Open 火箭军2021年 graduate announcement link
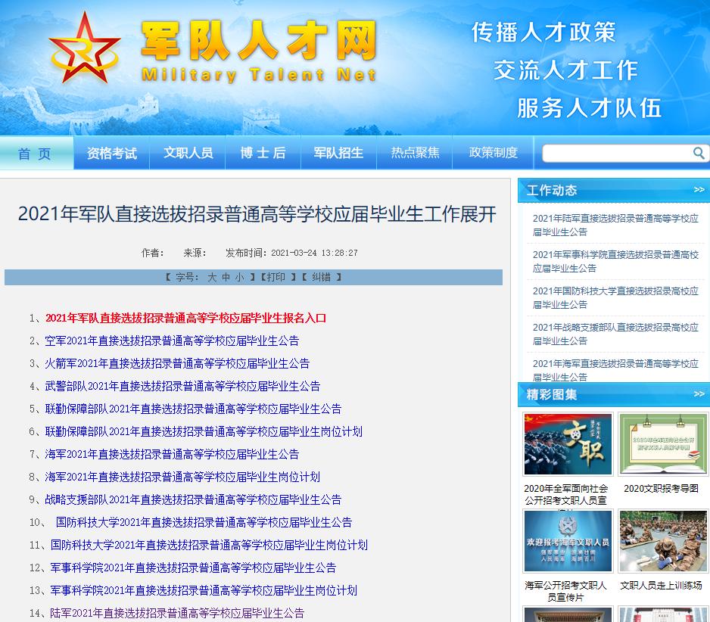The height and width of the screenshot is (622, 710). point(177,363)
